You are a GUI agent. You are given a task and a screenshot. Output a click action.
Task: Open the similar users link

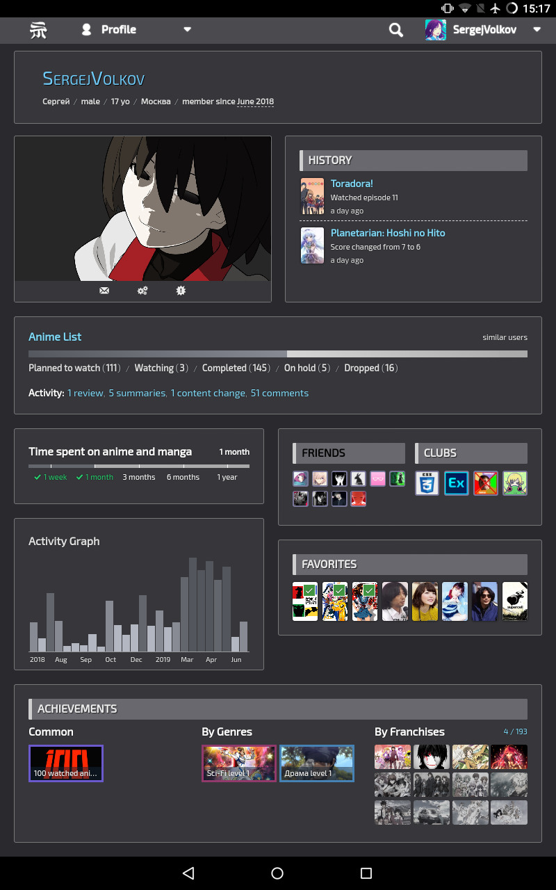click(505, 337)
